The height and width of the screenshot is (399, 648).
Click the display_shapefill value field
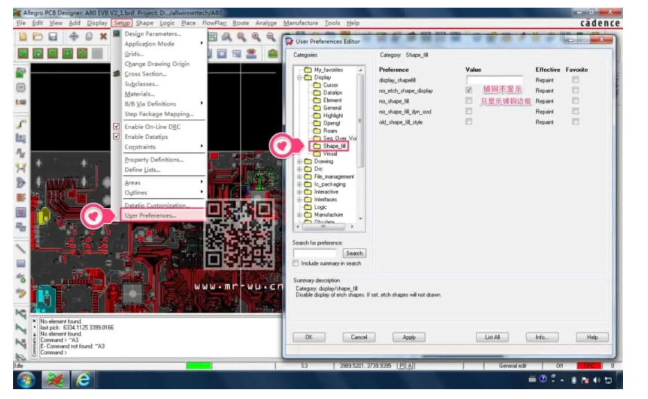495,80
